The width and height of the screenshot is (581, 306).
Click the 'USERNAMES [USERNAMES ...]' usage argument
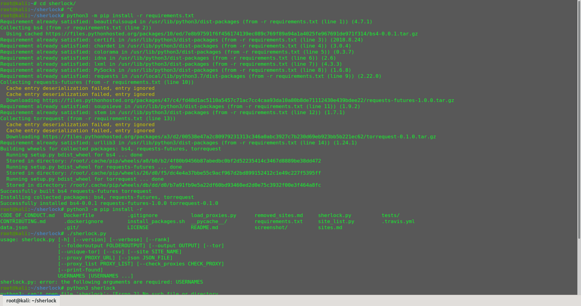(x=96, y=276)
